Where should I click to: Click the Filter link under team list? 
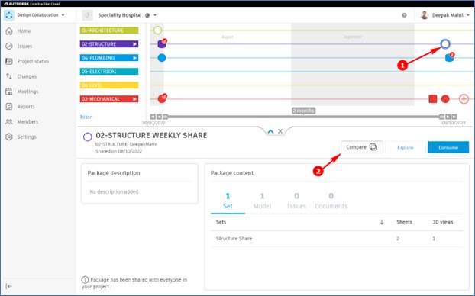(86, 117)
